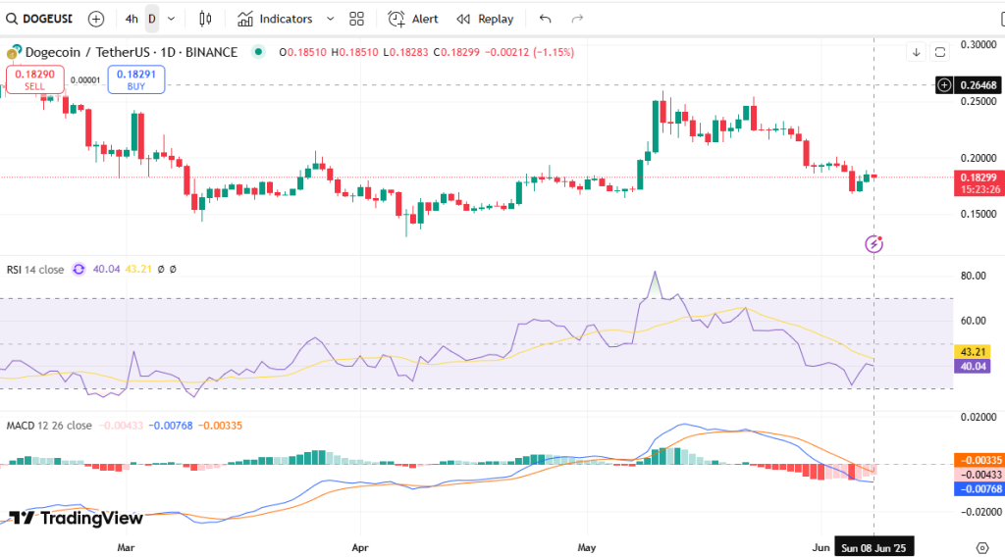The image size is (1005, 557).
Task: Click MACD axis label -0.00768
Action: point(979,489)
